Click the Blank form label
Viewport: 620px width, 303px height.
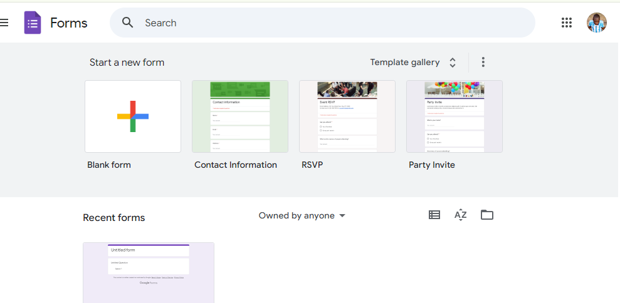[x=109, y=165]
